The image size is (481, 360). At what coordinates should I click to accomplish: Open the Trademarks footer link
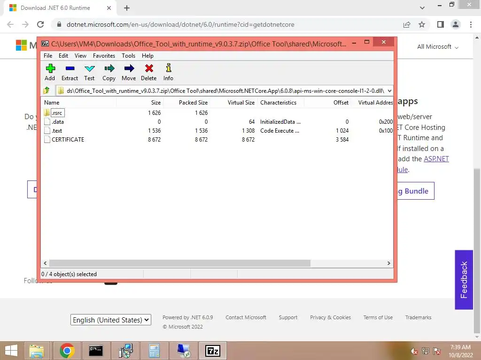[418, 317]
